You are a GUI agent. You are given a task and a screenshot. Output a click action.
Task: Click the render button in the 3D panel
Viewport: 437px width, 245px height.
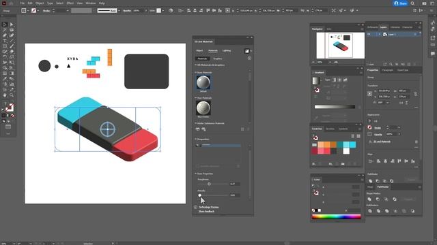pos(246,51)
